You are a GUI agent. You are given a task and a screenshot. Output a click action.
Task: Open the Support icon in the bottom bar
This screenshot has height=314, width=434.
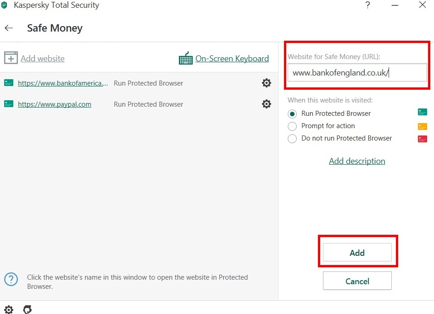tap(27, 309)
